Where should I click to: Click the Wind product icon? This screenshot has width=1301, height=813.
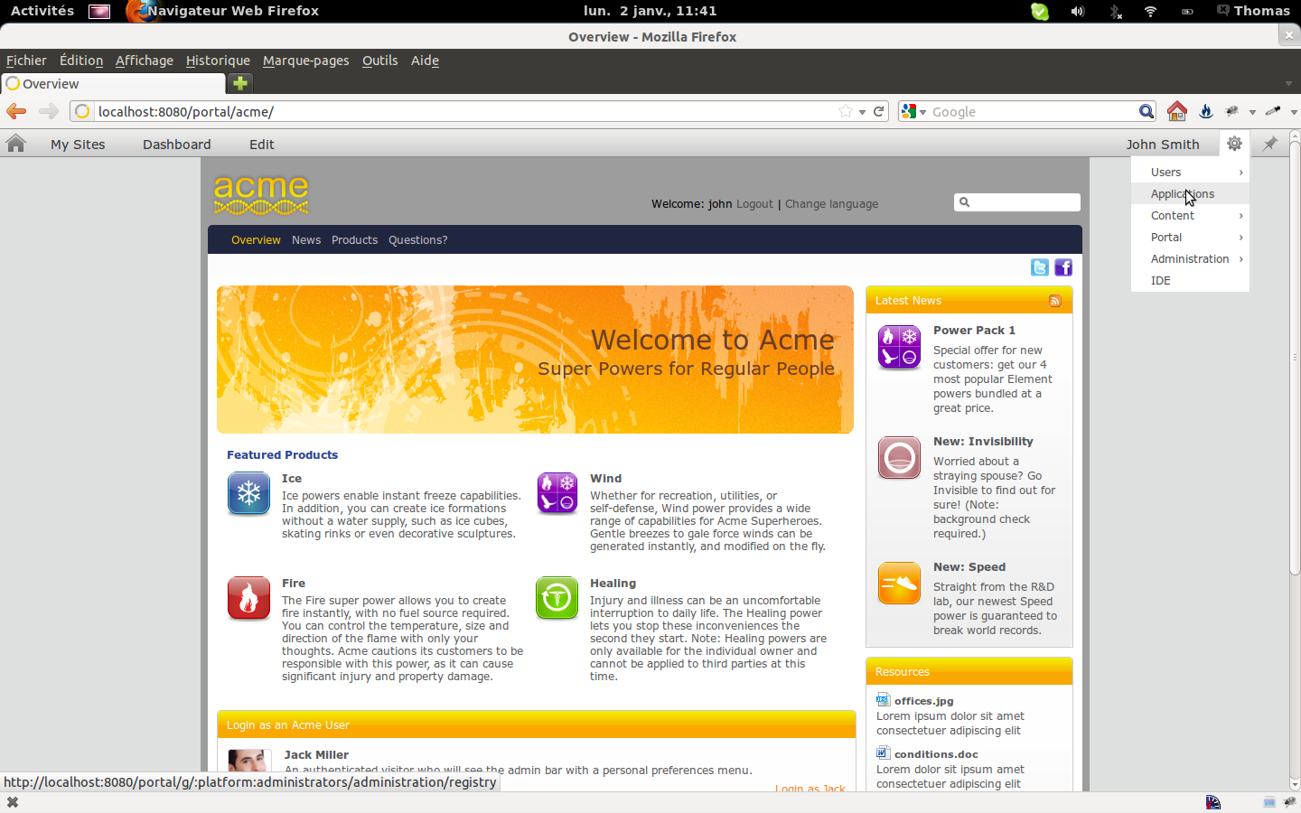pyautogui.click(x=557, y=493)
